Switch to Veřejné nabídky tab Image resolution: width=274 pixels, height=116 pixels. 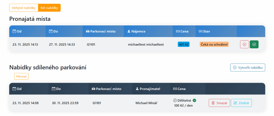(x=24, y=8)
